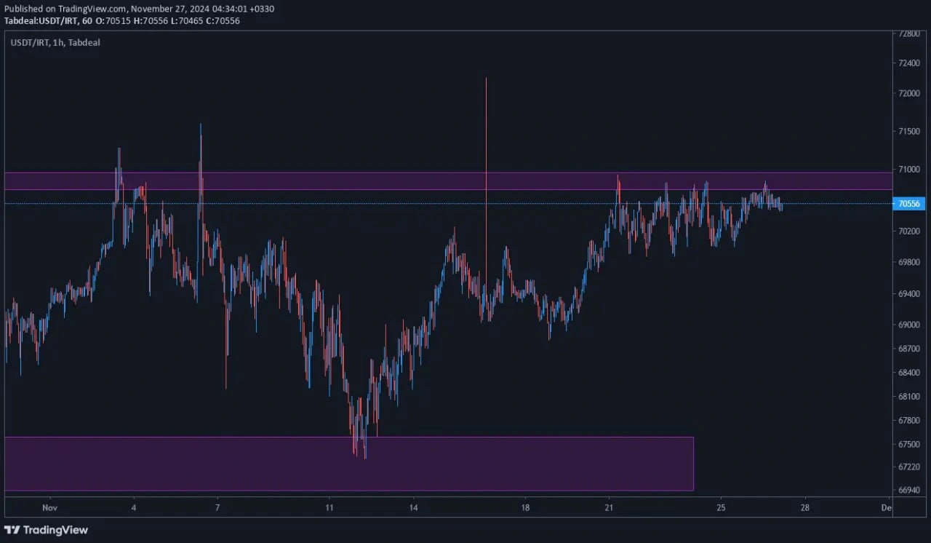The image size is (931, 543).
Task: Click the '28' date label on the time axis
Action: coord(804,507)
